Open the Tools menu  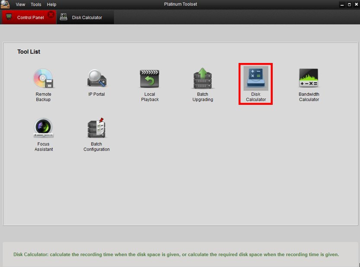click(x=36, y=4)
